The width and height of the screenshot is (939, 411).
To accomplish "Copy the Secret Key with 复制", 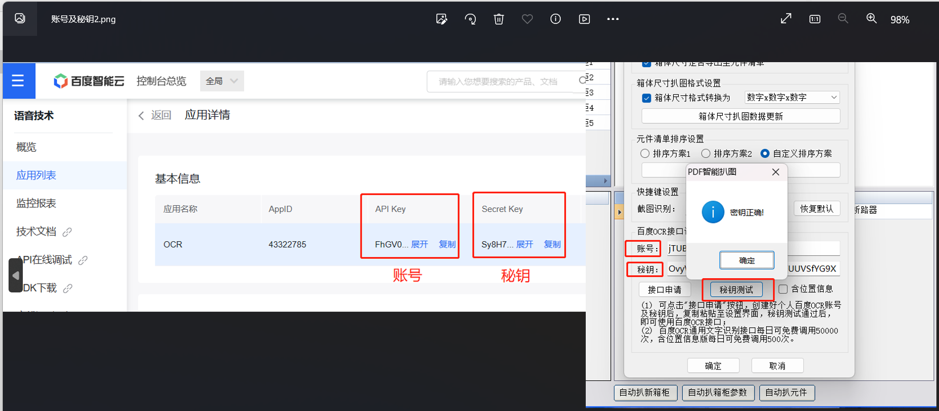I will click(552, 244).
